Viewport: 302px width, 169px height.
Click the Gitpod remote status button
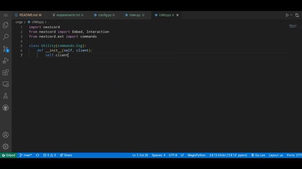point(8,155)
